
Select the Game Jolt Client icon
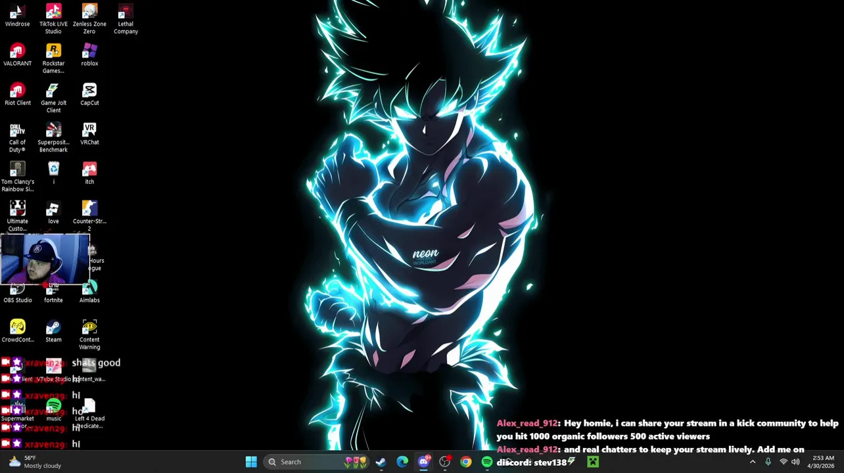53,99
